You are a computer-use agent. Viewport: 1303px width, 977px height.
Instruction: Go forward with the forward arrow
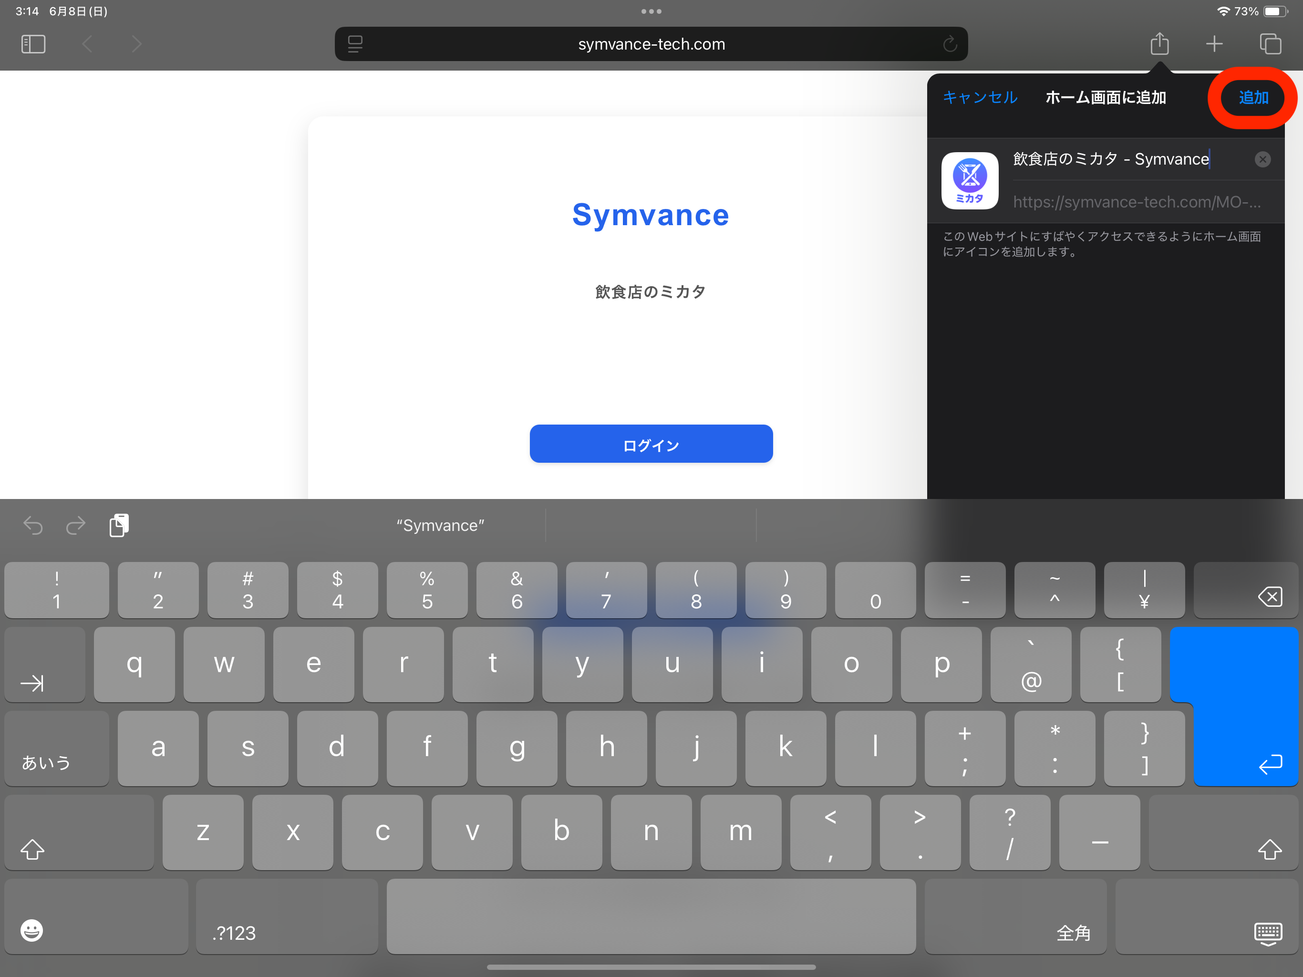point(137,44)
